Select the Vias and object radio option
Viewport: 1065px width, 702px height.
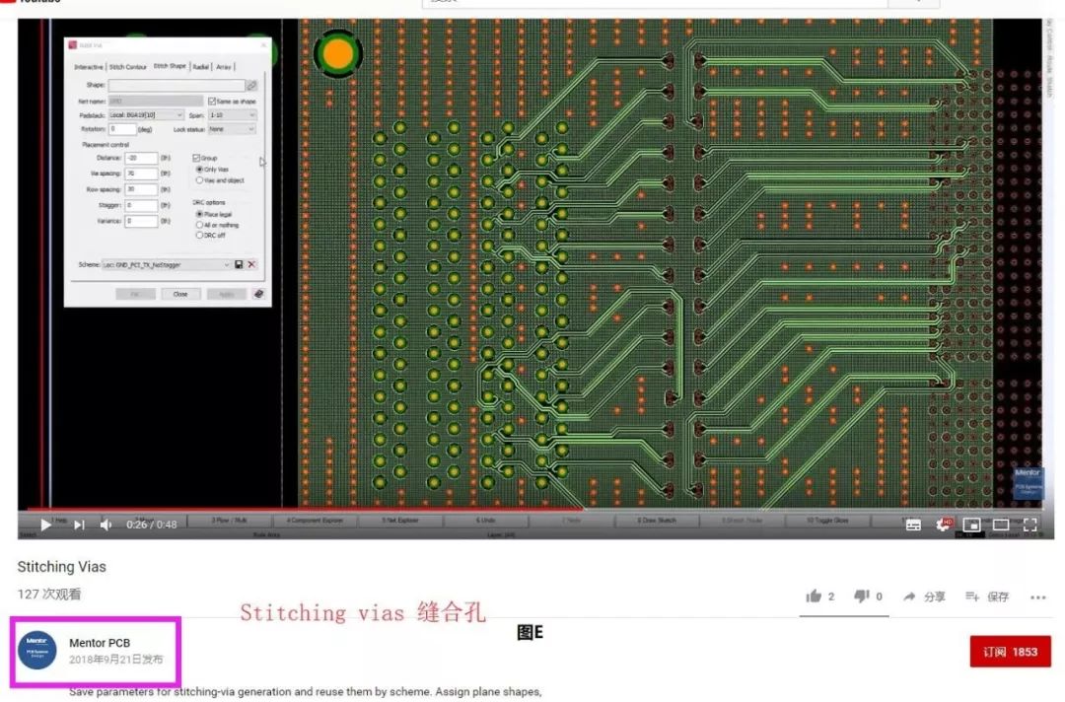click(199, 180)
